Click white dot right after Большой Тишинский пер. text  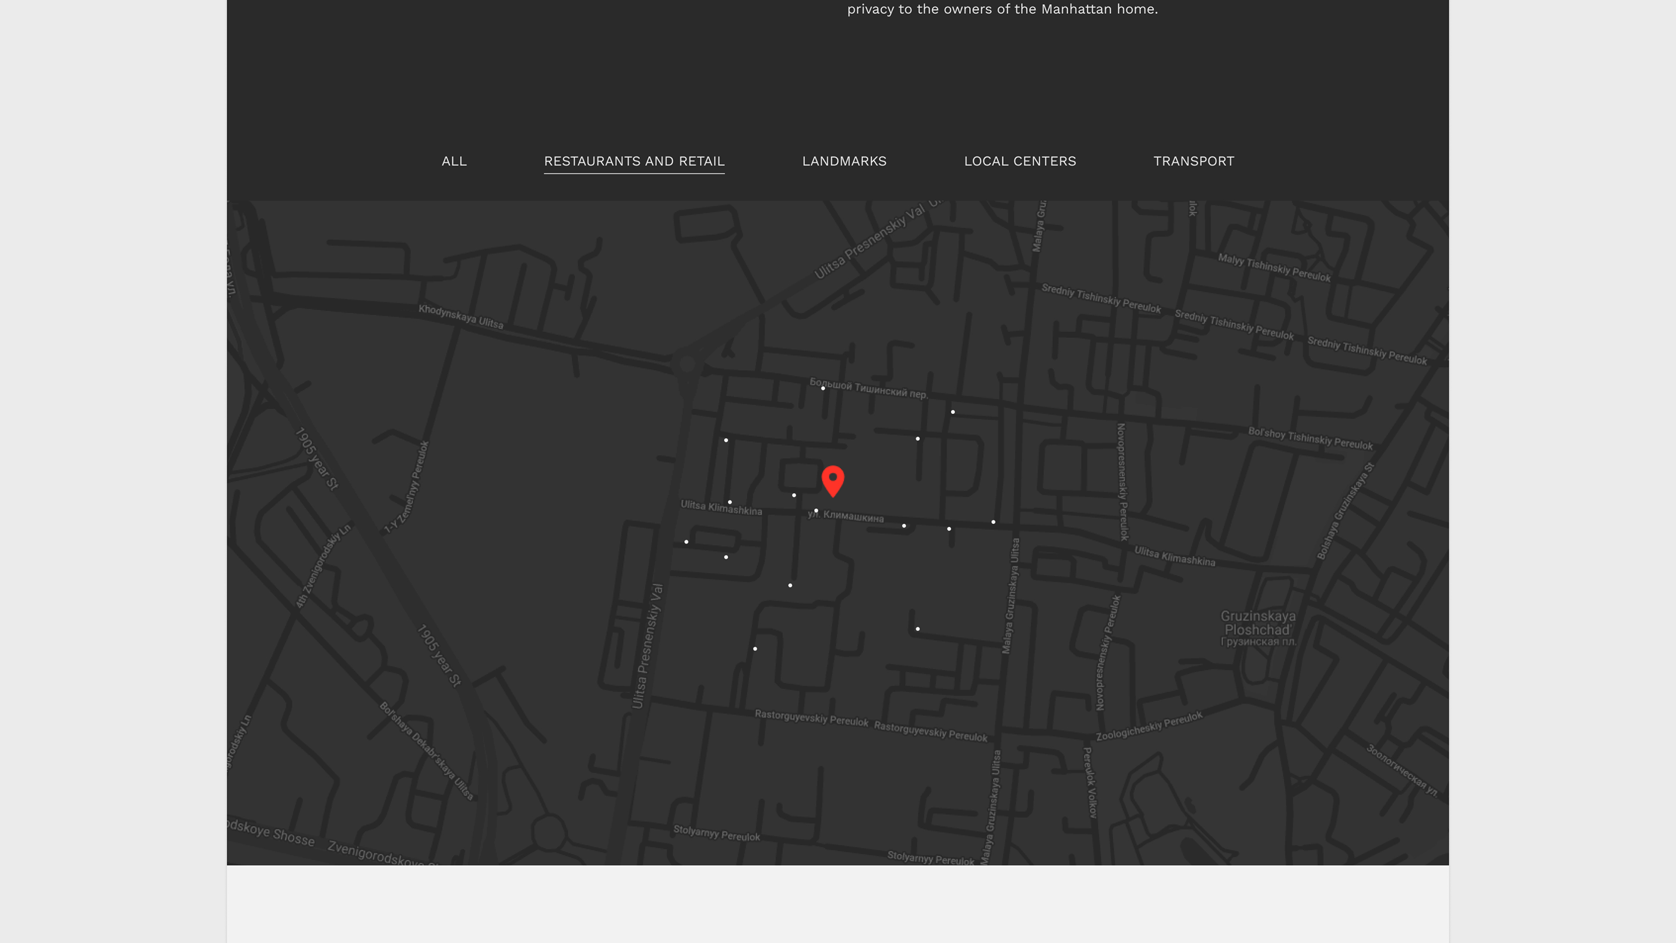pos(952,412)
